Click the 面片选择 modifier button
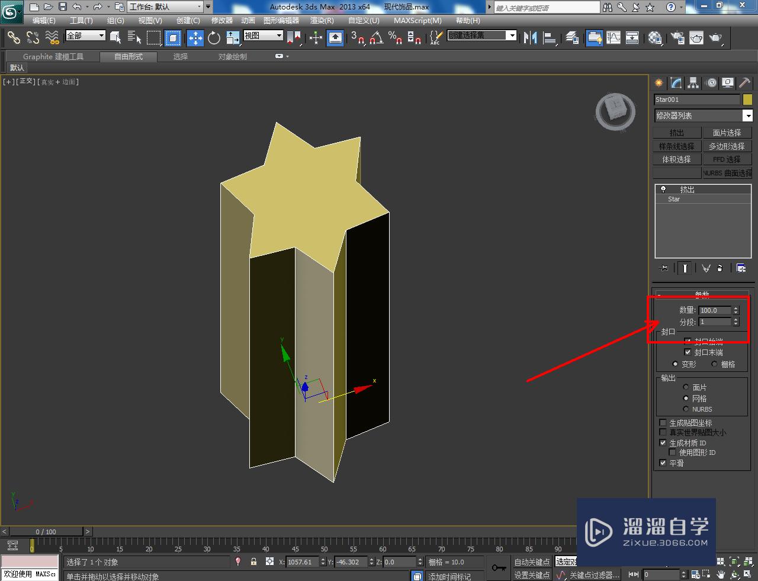Image resolution: width=758 pixels, height=581 pixels. [727, 133]
